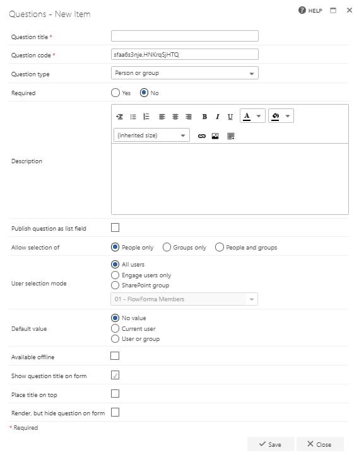This screenshot has height=455, width=359.
Task: Click the Close button at bottom
Action: coord(320,444)
